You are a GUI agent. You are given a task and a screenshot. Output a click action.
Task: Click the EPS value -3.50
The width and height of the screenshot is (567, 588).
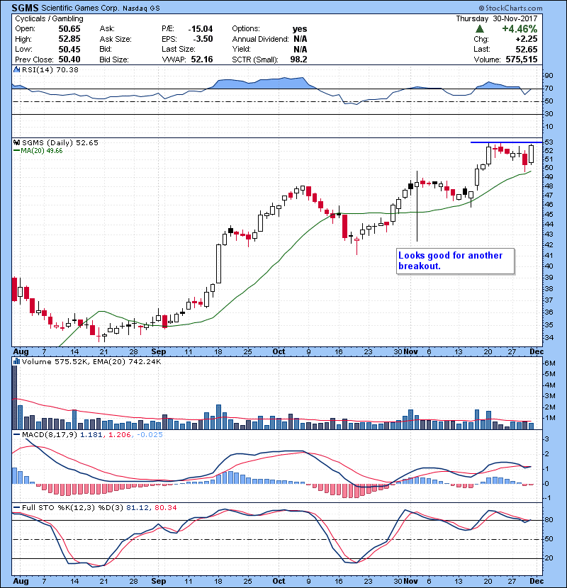point(203,39)
